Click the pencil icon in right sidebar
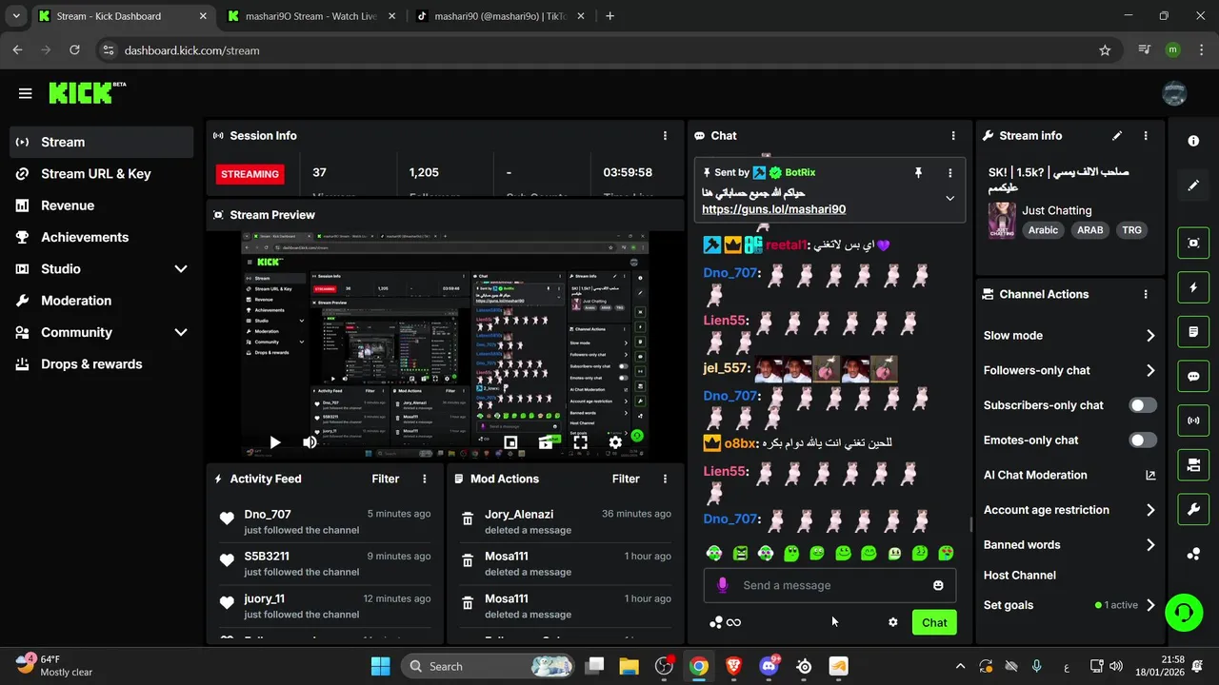 click(x=1193, y=186)
